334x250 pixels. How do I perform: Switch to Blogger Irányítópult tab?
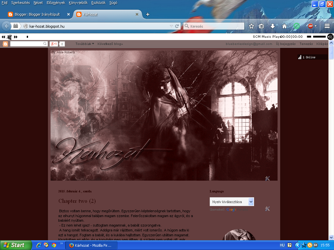37,14
